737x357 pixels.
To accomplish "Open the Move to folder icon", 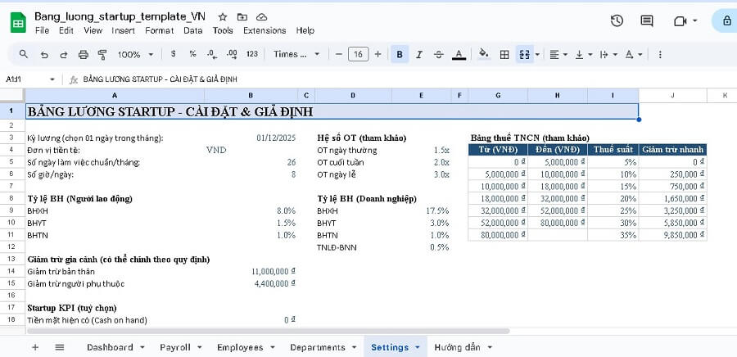I will point(242,17).
